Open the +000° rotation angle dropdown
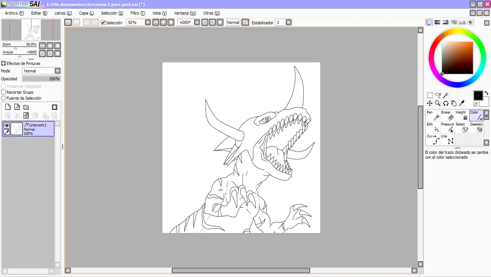This screenshot has height=277, width=491. (x=197, y=22)
